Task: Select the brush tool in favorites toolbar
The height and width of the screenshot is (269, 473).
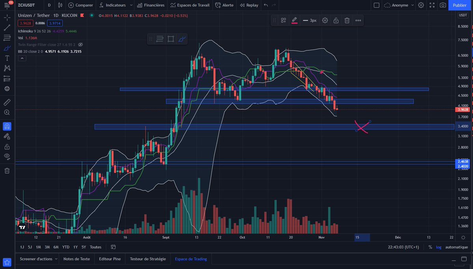Action: pyautogui.click(x=182, y=39)
